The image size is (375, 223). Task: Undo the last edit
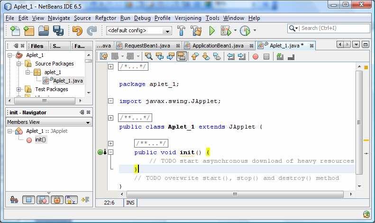[77, 31]
